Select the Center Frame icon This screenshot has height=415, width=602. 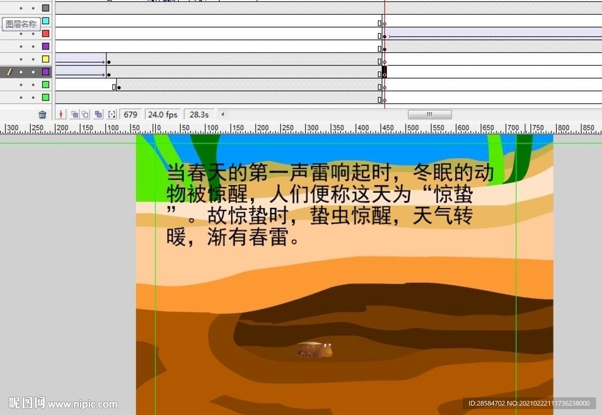pyautogui.click(x=61, y=114)
